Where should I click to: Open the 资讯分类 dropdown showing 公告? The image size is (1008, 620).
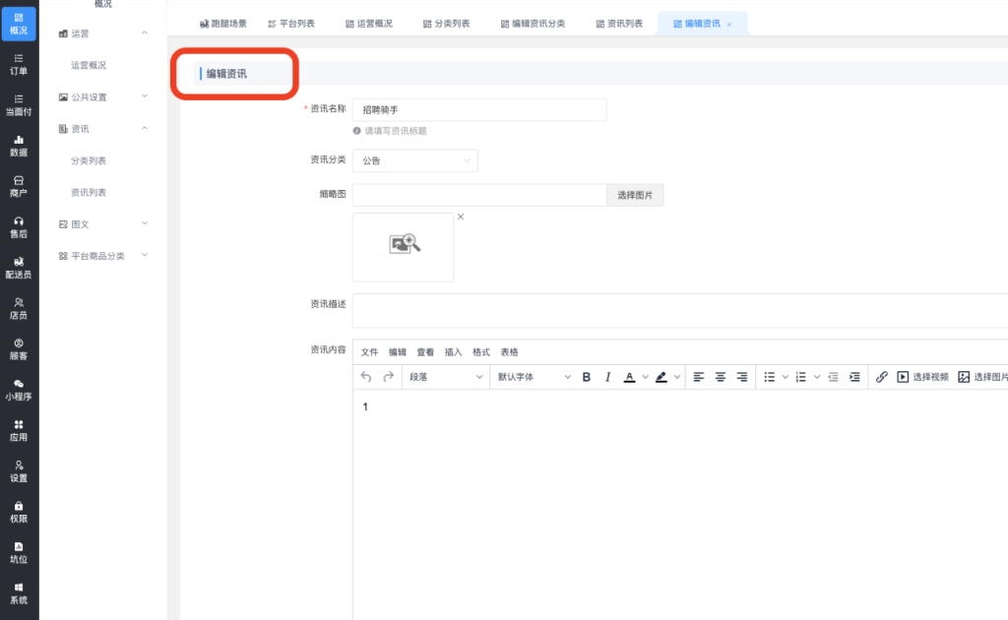[414, 160]
